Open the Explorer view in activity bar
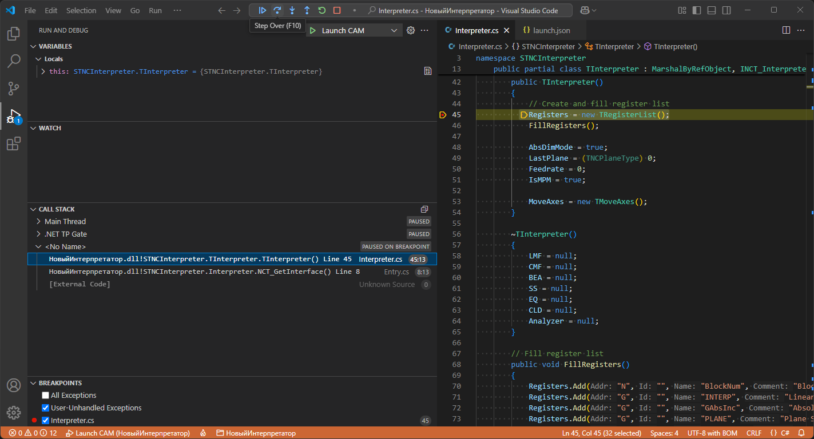The height and width of the screenshot is (439, 814). coord(14,34)
